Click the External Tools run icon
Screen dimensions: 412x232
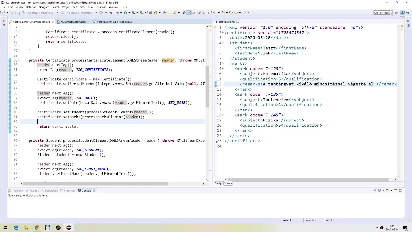pos(141,13)
